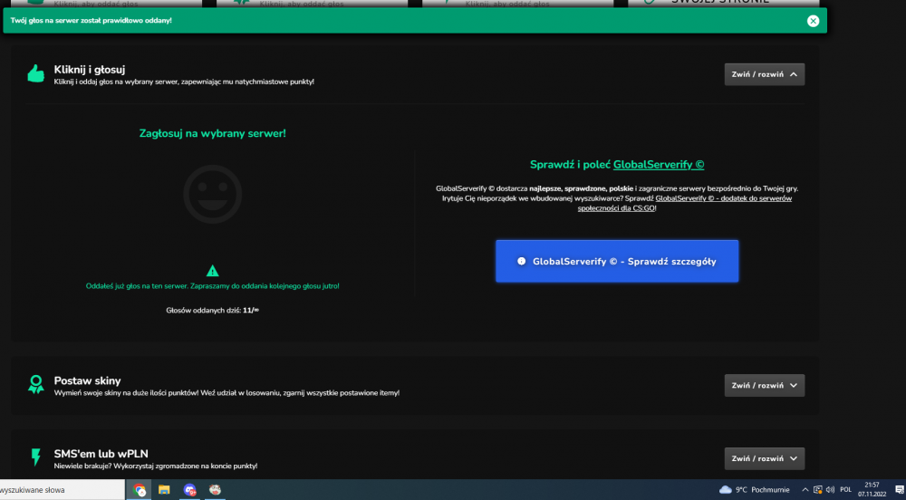This screenshot has width=906, height=500.
Task: Click the Twój głos na serwer notification text
Action: [91, 21]
